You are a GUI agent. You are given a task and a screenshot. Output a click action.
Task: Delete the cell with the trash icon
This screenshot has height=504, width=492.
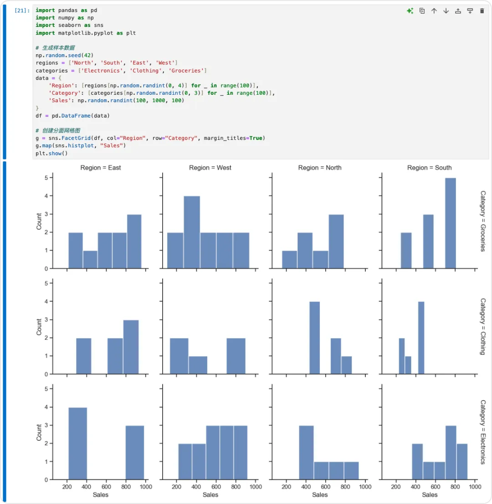click(482, 11)
